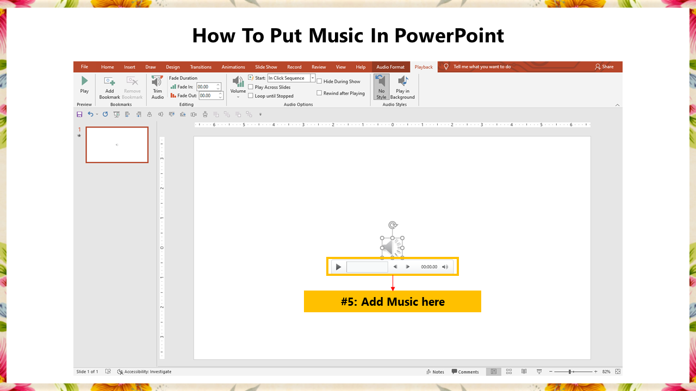Click into the Fade Out time field

(208, 96)
